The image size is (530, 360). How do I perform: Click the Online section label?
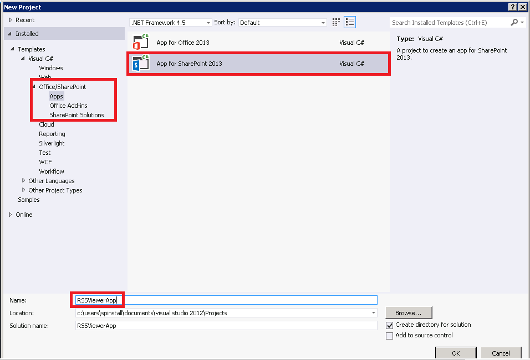tap(24, 215)
